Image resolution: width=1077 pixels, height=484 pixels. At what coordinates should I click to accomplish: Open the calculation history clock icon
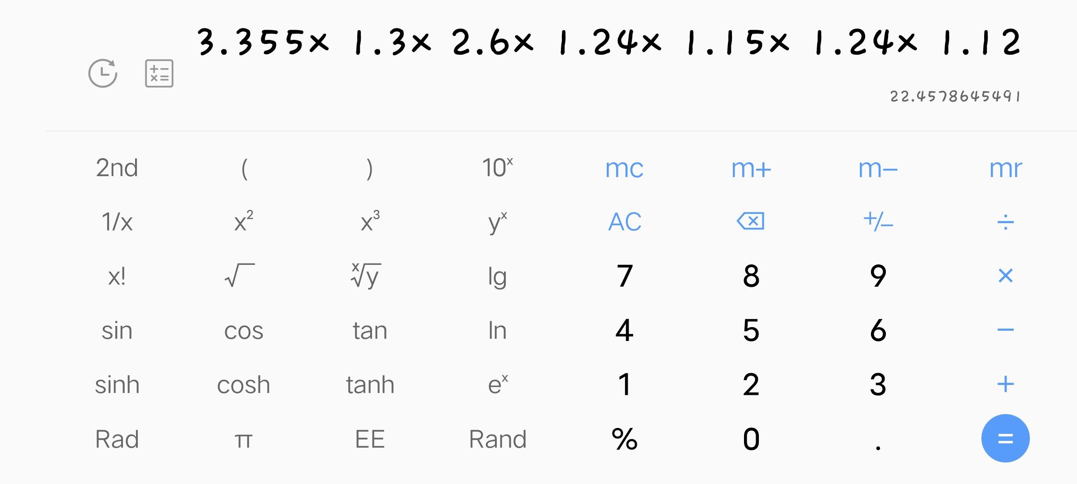point(103,73)
